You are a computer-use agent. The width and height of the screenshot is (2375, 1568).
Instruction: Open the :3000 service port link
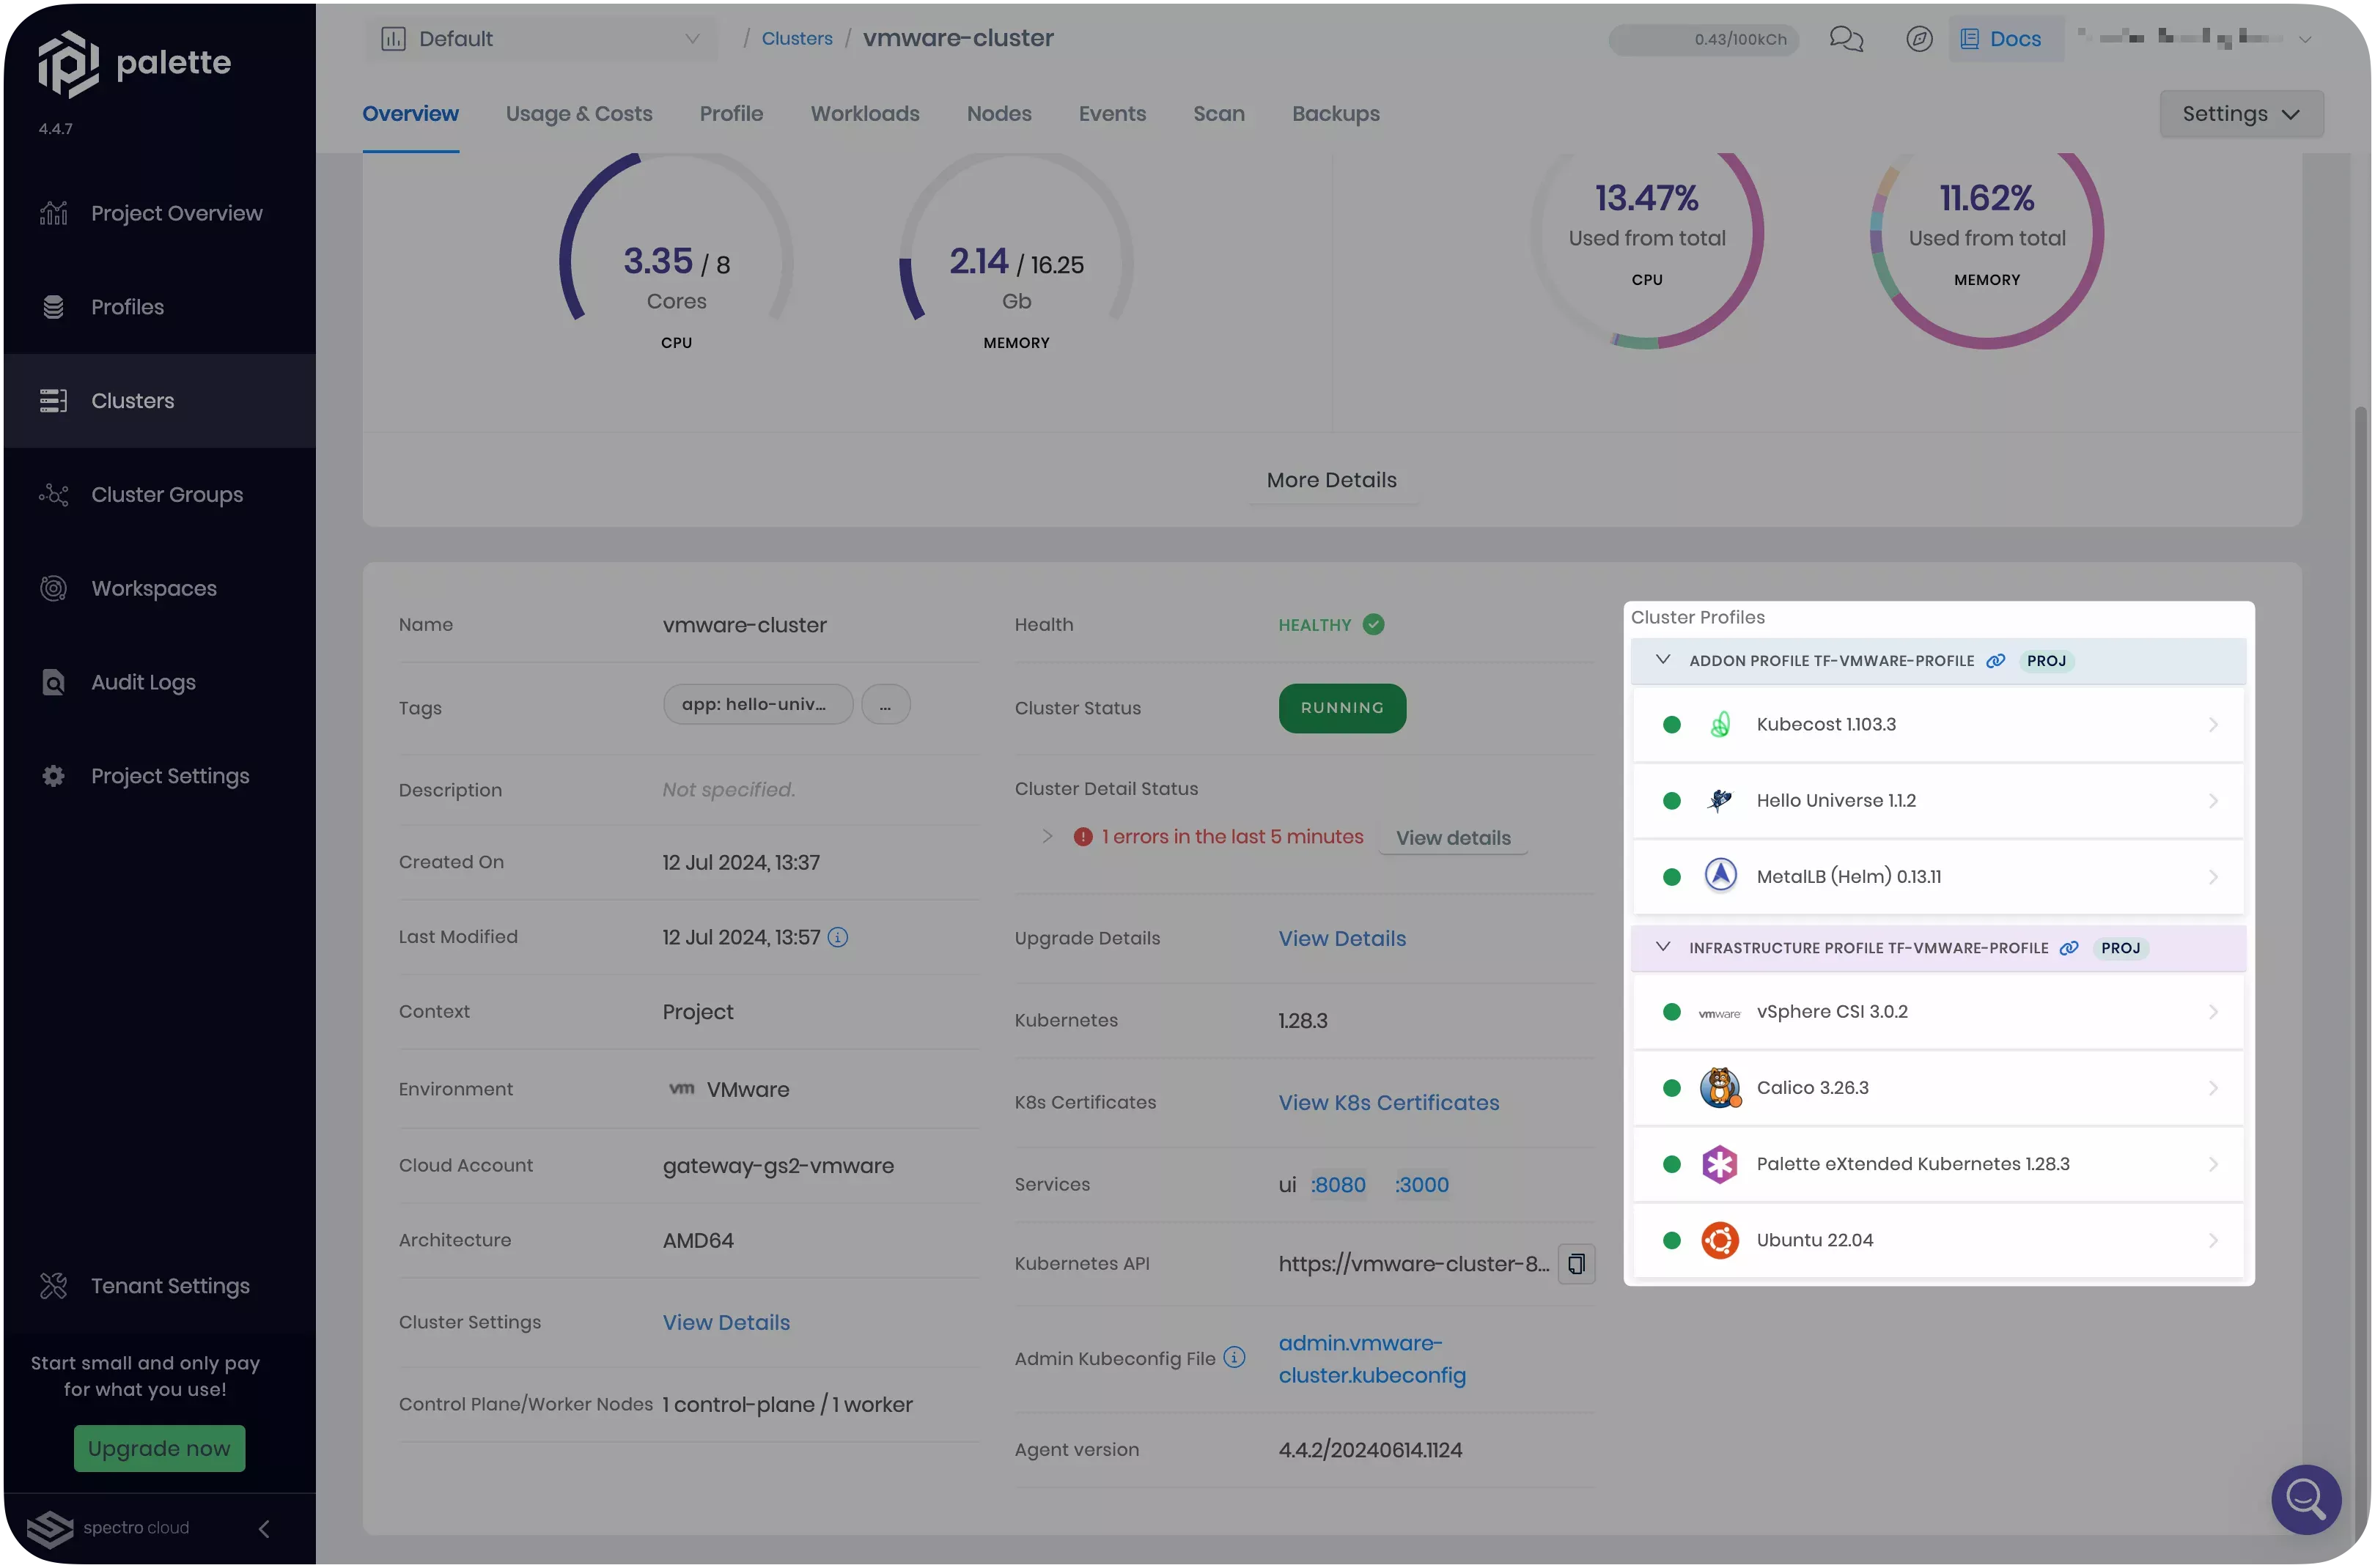(1423, 1185)
